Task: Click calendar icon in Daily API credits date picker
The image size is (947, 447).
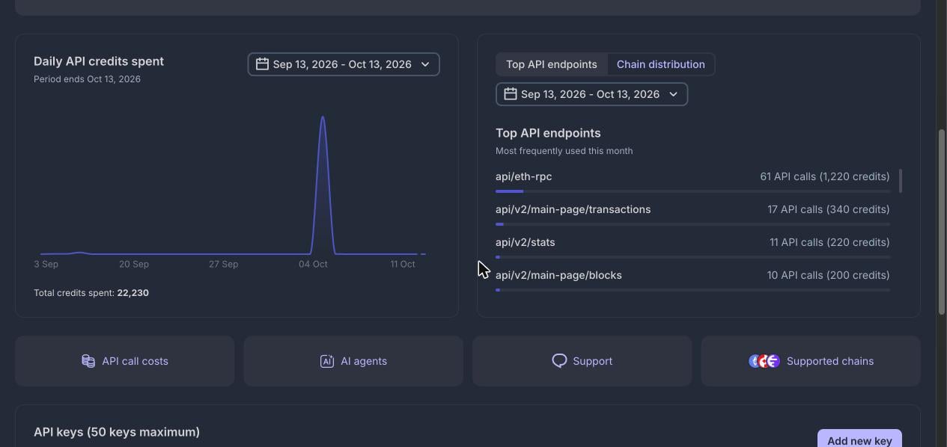Action: coord(262,64)
